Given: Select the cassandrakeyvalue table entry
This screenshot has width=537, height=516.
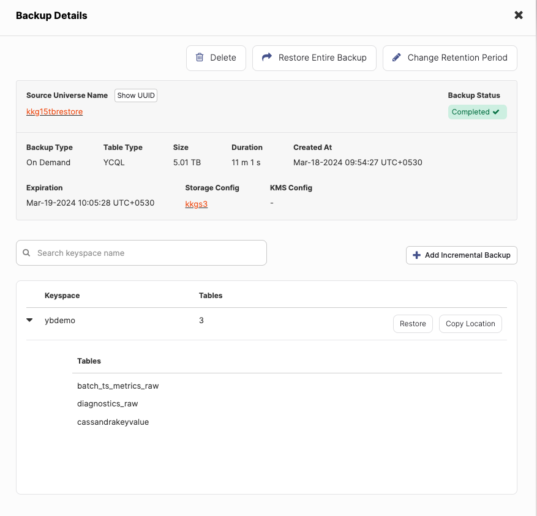Looking at the screenshot, I should pyautogui.click(x=113, y=422).
